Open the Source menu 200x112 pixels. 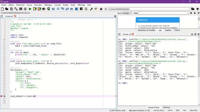(29, 5)
